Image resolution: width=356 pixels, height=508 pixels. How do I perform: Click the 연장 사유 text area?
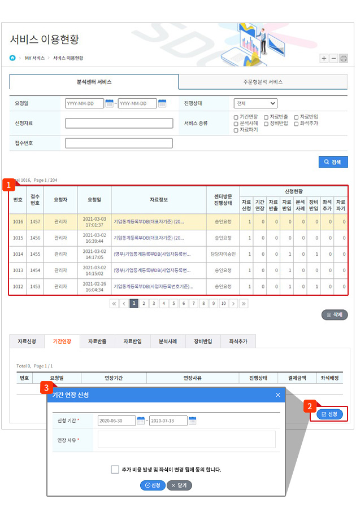[186, 439]
